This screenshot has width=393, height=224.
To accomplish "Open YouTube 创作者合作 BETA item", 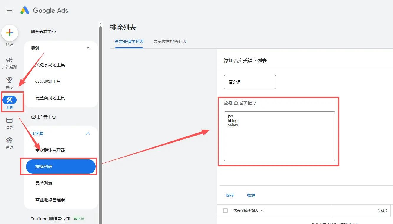I will (x=57, y=219).
